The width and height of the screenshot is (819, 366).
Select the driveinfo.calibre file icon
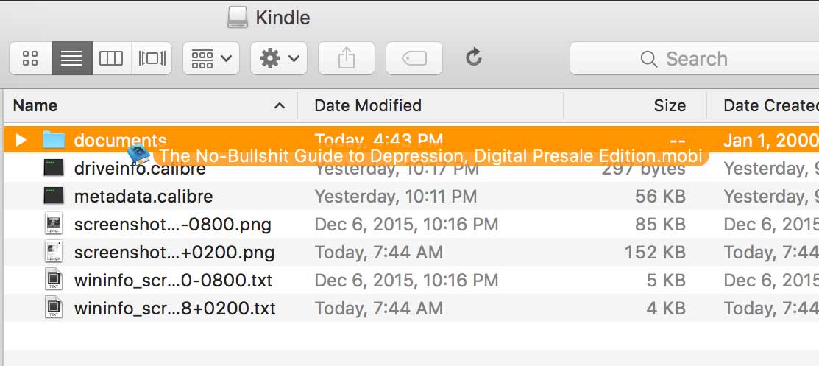pos(54,169)
